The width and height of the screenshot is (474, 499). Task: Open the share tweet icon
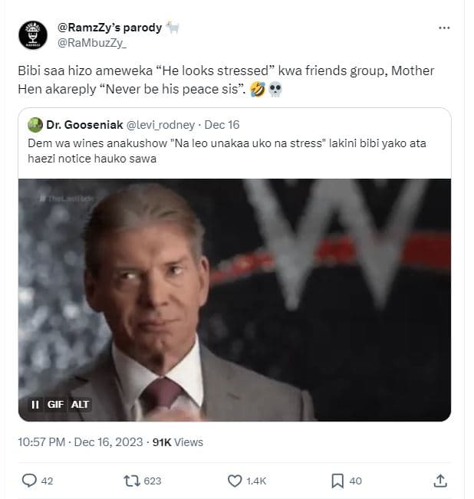[440, 481]
